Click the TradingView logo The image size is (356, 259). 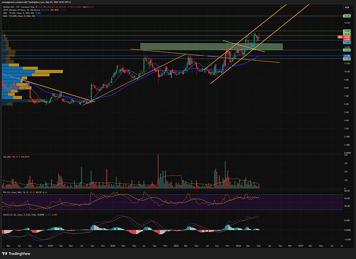click(x=16, y=253)
